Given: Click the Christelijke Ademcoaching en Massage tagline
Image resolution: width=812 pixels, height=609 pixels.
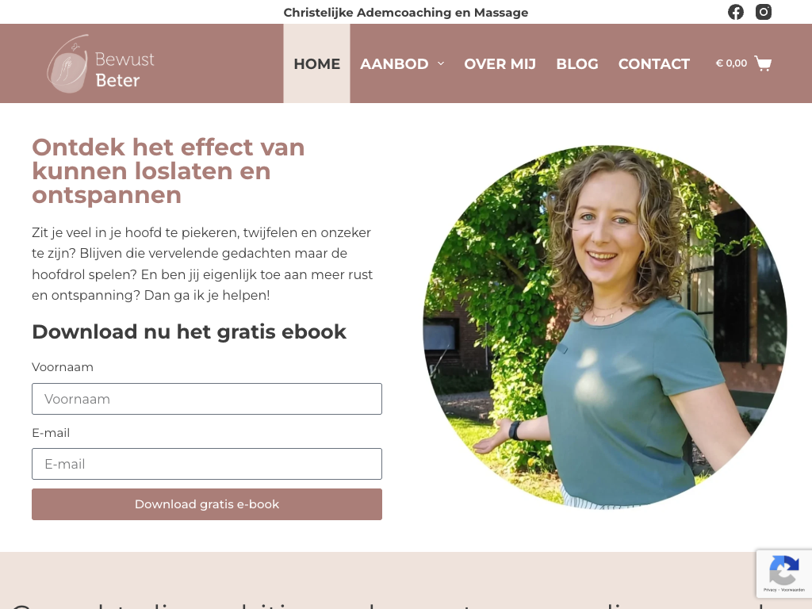Looking at the screenshot, I should (405, 13).
